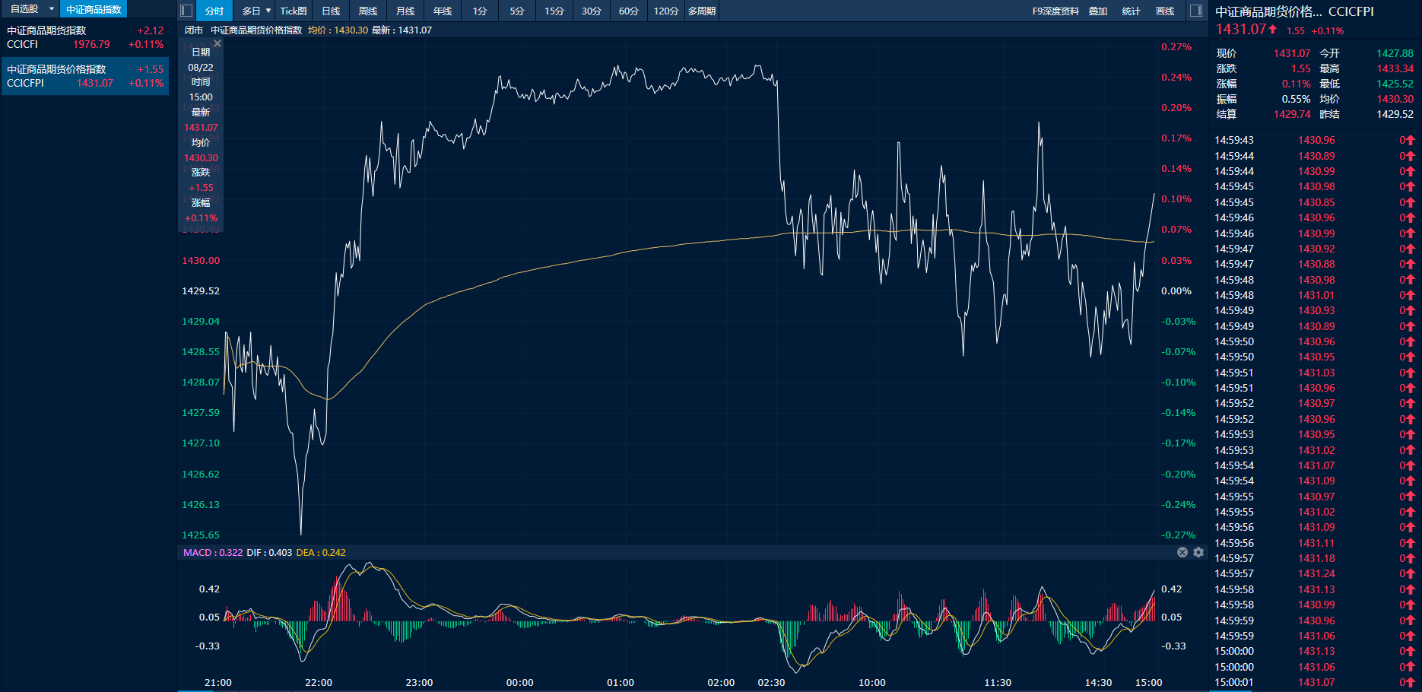
Task: Select the 1分 period
Action: (x=480, y=11)
